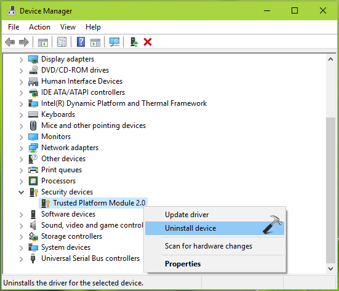Select Trusted Platform Module 2.0 device

(x=99, y=203)
